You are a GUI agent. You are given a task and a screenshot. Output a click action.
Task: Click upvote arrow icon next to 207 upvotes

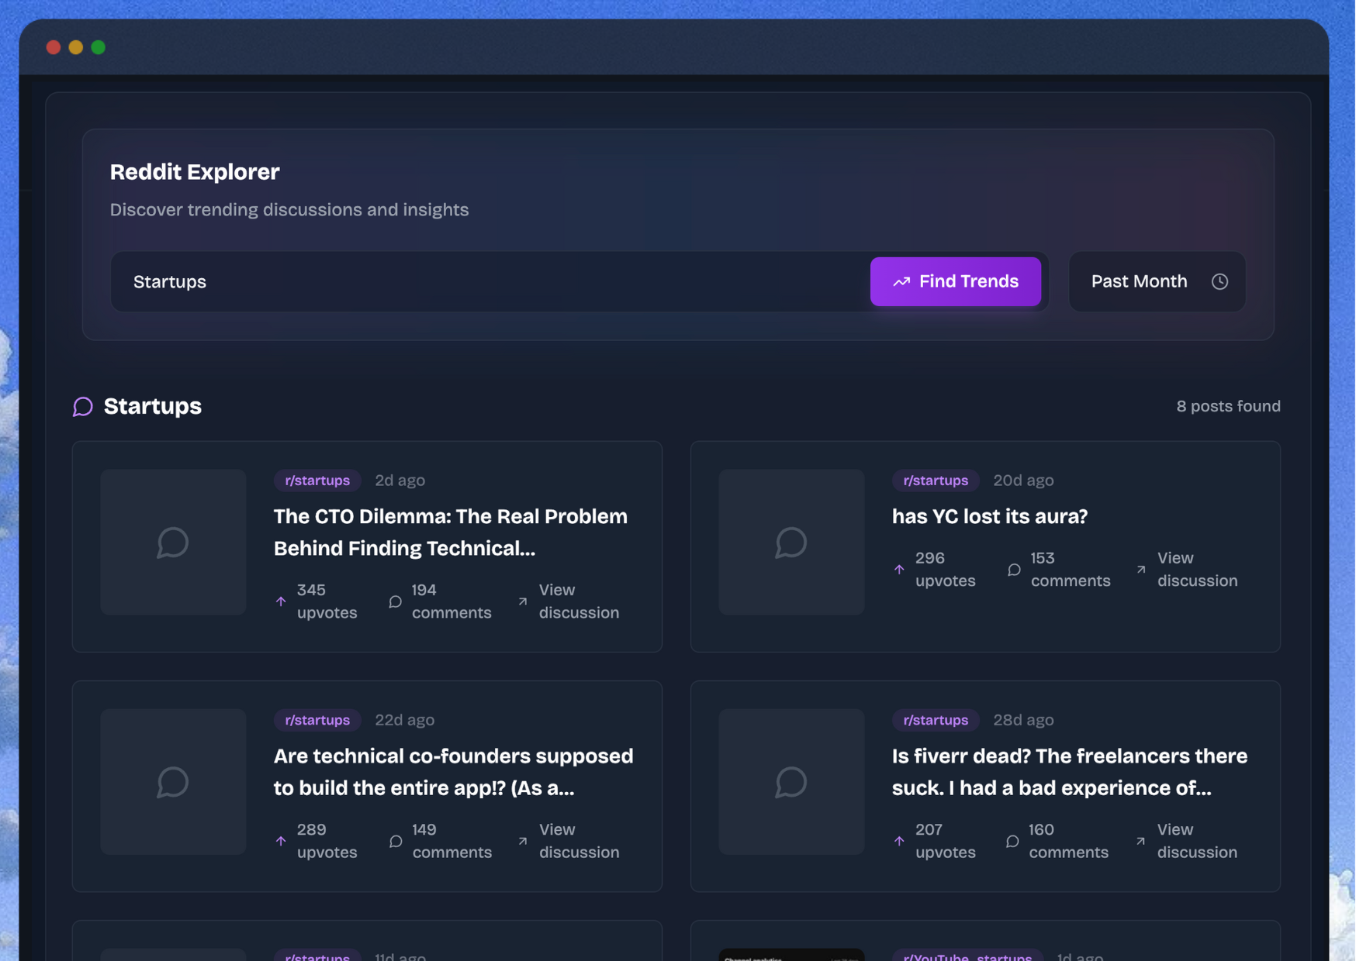[899, 841]
